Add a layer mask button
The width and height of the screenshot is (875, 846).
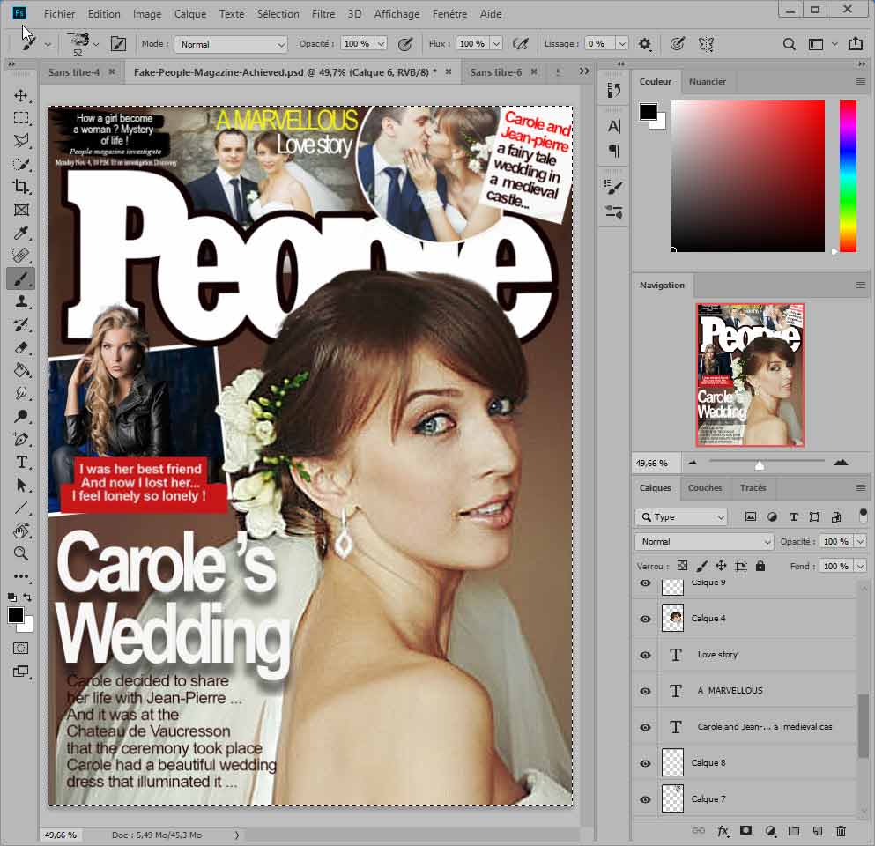(745, 831)
